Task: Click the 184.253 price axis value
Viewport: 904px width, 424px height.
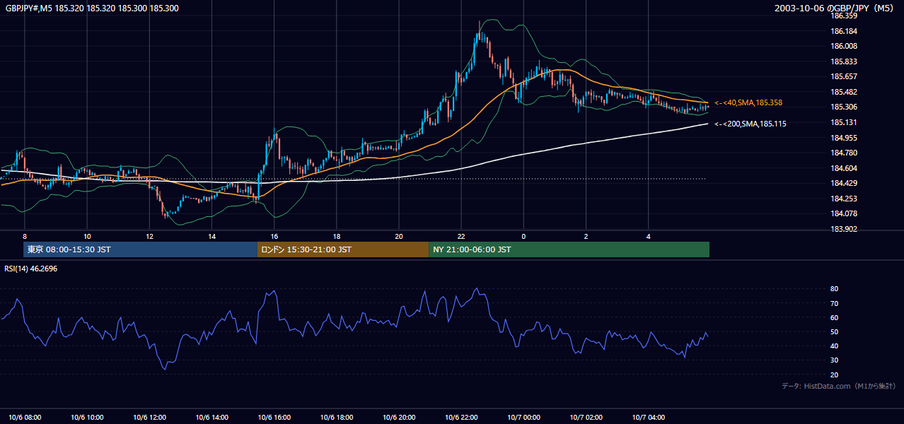Action: point(844,199)
